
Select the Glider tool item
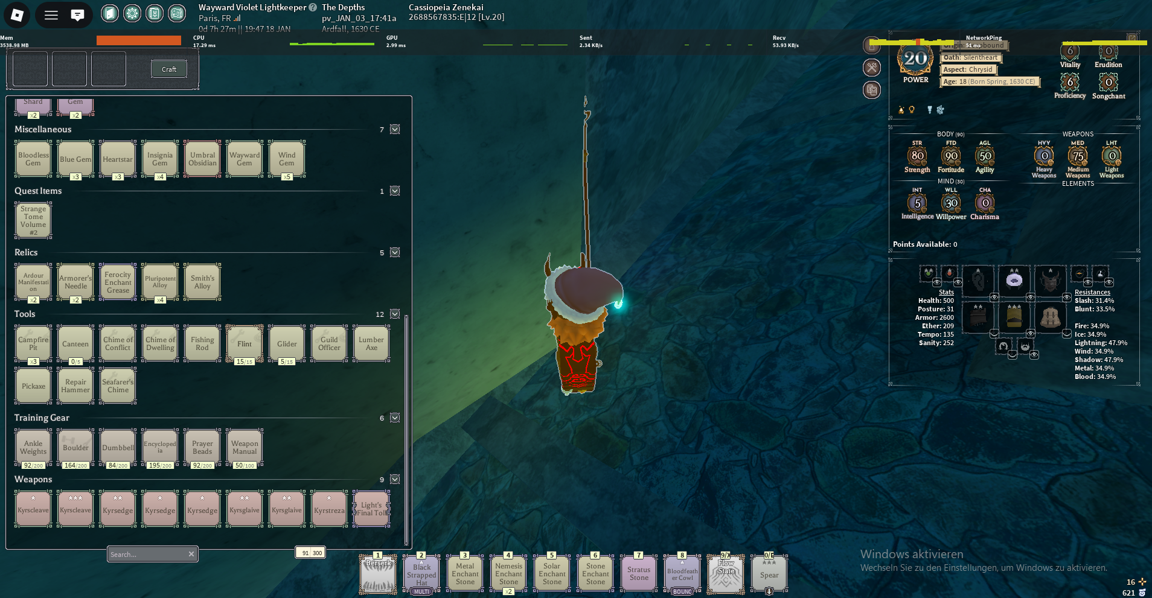click(x=287, y=344)
